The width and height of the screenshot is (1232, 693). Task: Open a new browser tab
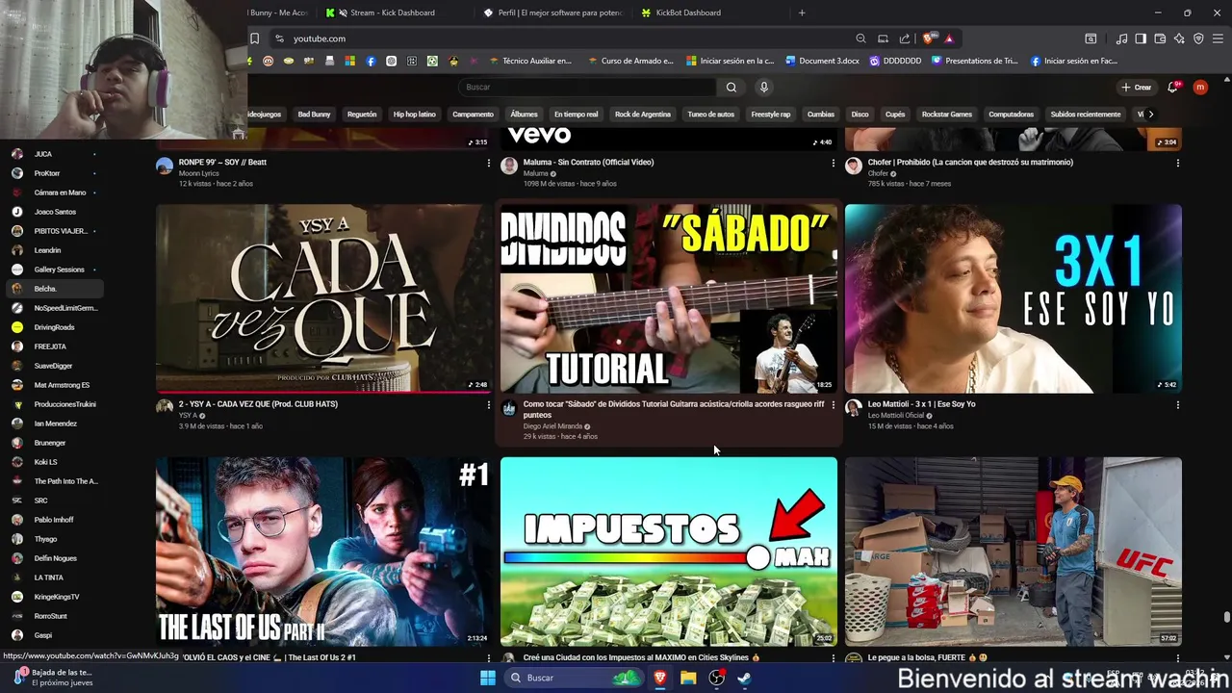click(x=802, y=13)
